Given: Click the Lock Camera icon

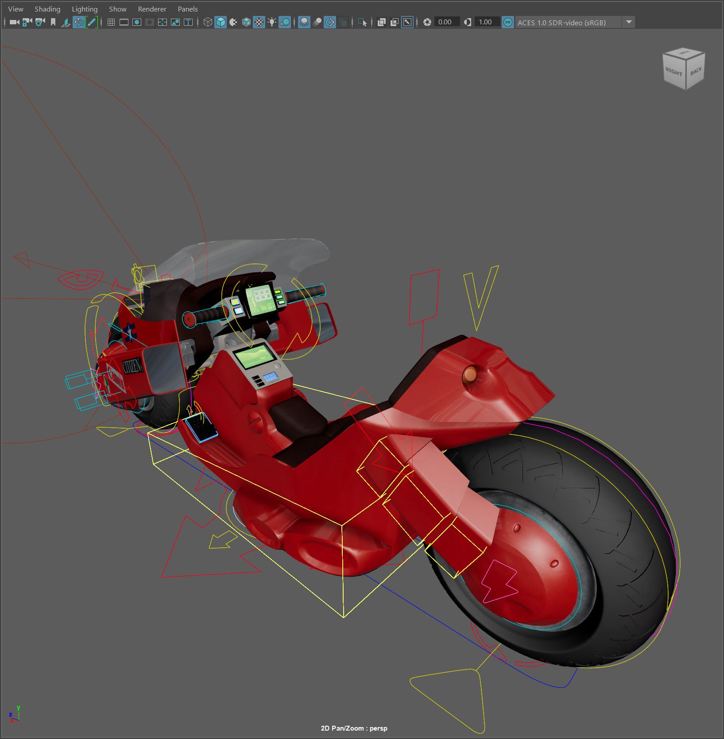Looking at the screenshot, I should 27,22.
